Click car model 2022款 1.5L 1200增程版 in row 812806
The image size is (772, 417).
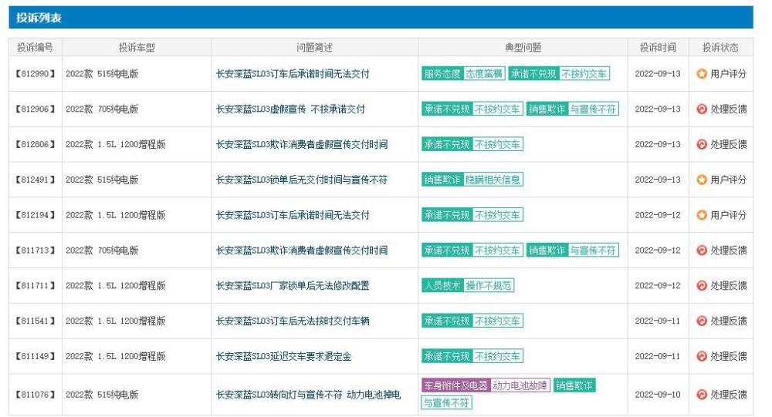(116, 145)
